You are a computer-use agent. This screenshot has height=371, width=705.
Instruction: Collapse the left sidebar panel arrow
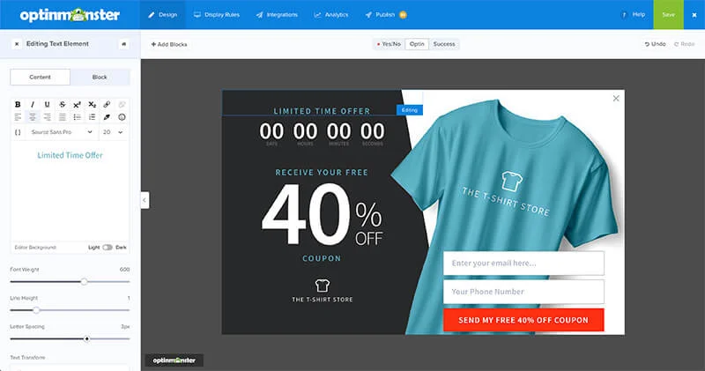pyautogui.click(x=145, y=200)
